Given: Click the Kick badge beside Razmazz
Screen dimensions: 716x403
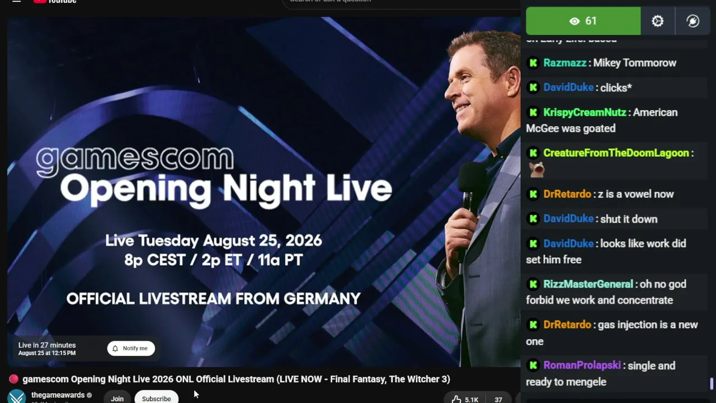Looking at the screenshot, I should point(533,63).
